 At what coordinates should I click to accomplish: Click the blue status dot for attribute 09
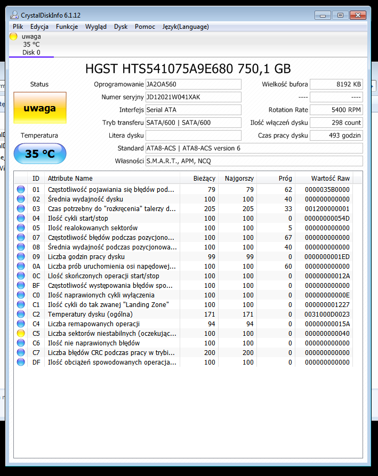21,256
